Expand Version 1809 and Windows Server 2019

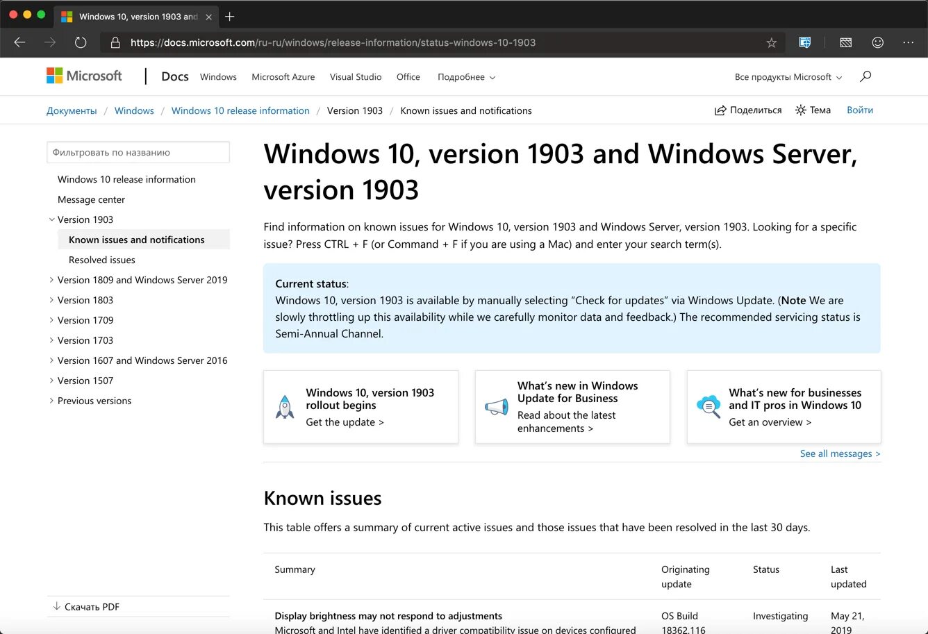click(x=51, y=280)
